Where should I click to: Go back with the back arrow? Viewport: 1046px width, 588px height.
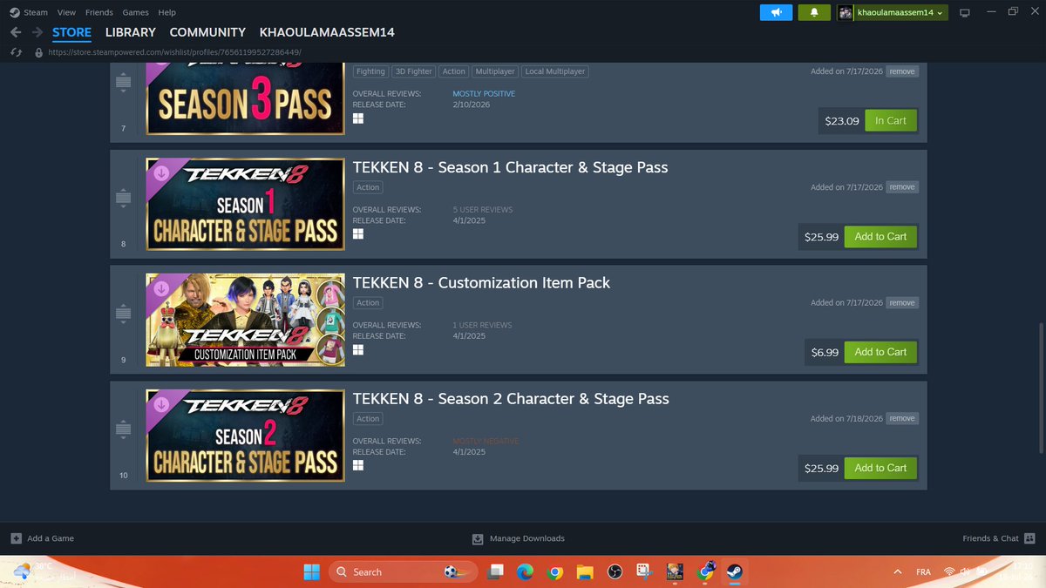[x=16, y=32]
